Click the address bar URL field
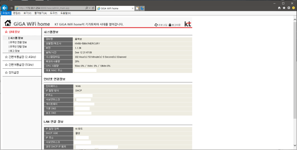Screen dimensions: 297x150 pos(50,8)
